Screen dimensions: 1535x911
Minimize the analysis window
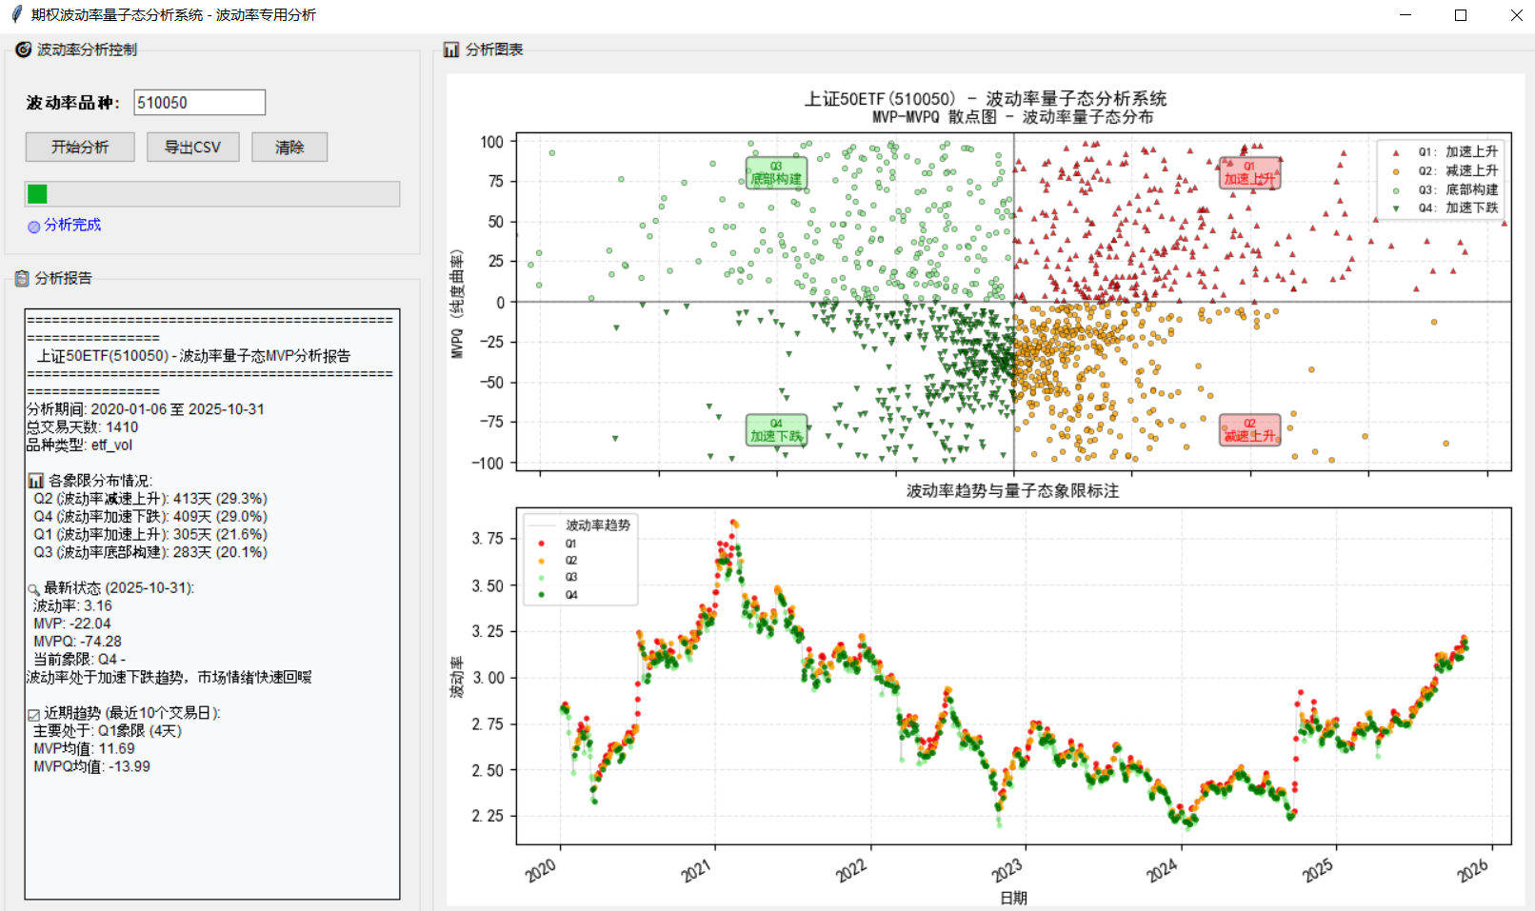coord(1405,15)
